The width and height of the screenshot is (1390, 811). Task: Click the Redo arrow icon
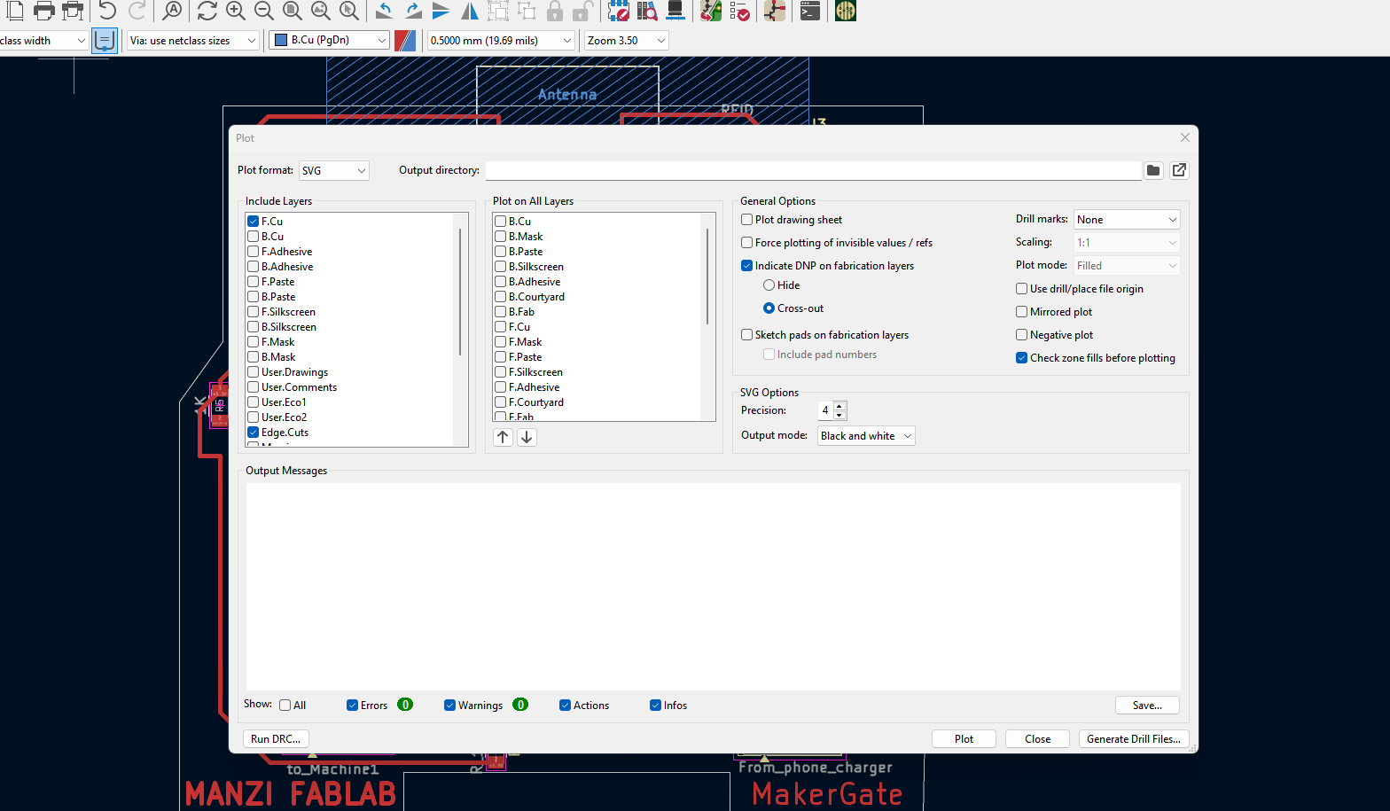tap(137, 11)
